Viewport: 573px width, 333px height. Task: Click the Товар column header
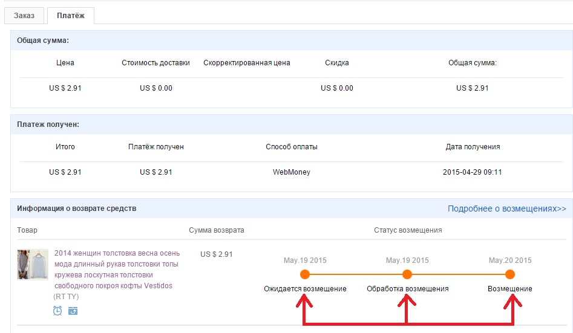tap(27, 230)
